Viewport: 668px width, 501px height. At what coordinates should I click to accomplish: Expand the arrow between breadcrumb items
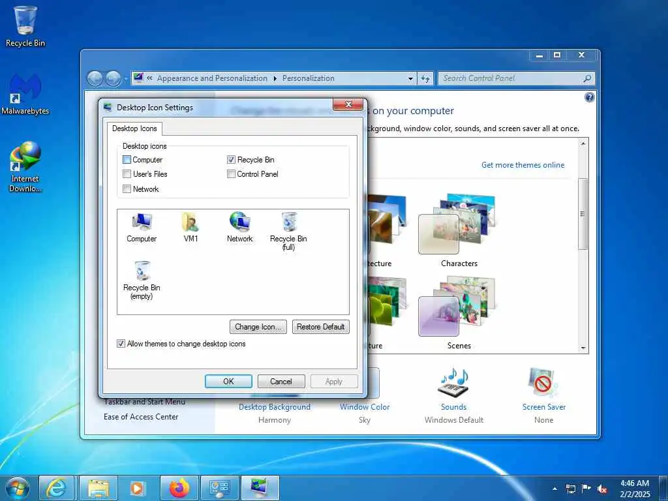point(275,78)
